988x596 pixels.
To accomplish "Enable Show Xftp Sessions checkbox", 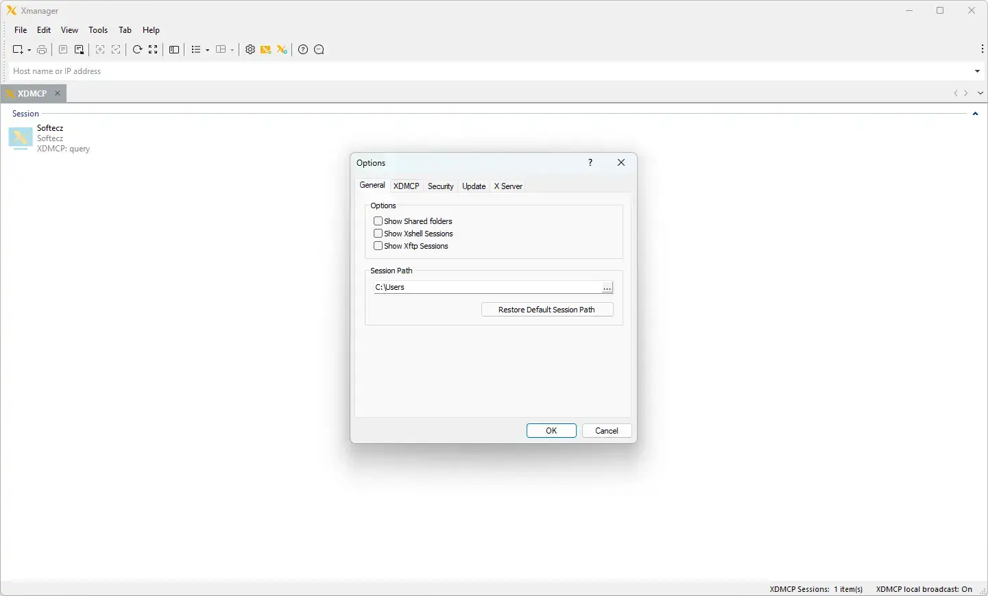I will (378, 246).
